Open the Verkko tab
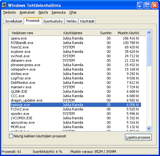 pos(71,21)
